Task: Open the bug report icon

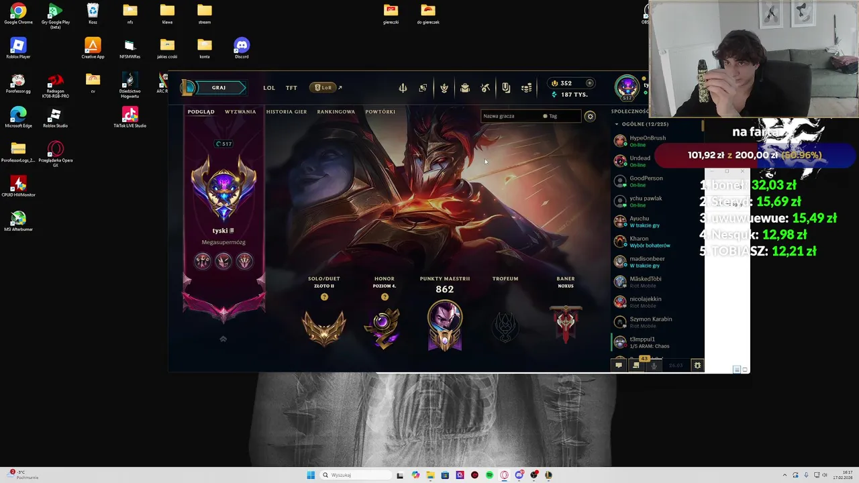Action: [x=697, y=366]
